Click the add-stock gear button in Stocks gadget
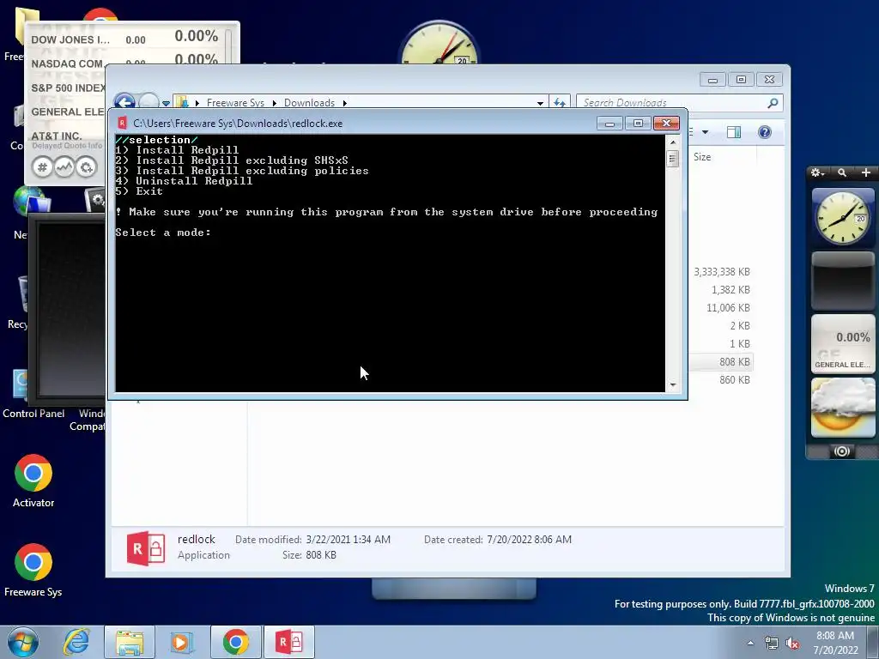 point(86,167)
